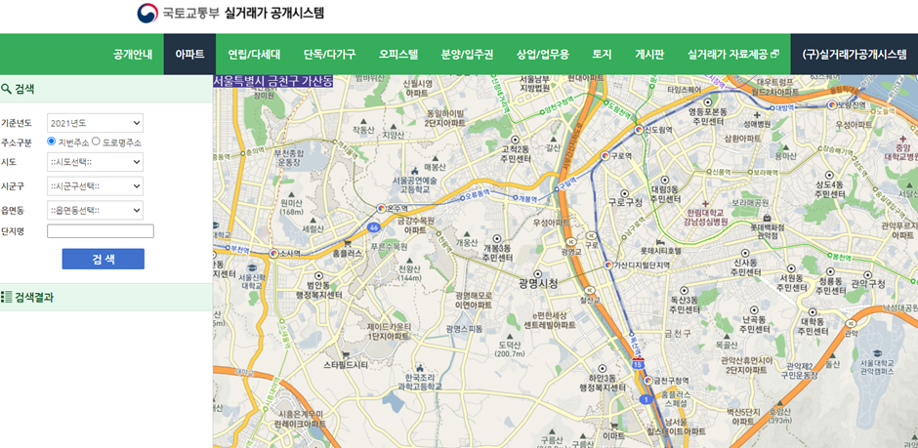Open the 게시판 menu
The height and width of the screenshot is (448, 918).
coord(649,55)
